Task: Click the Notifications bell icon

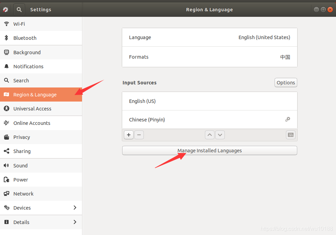Action: tap(7, 67)
